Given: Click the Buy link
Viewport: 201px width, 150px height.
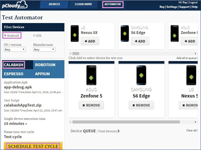Looking at the screenshot, I should tap(162, 7).
